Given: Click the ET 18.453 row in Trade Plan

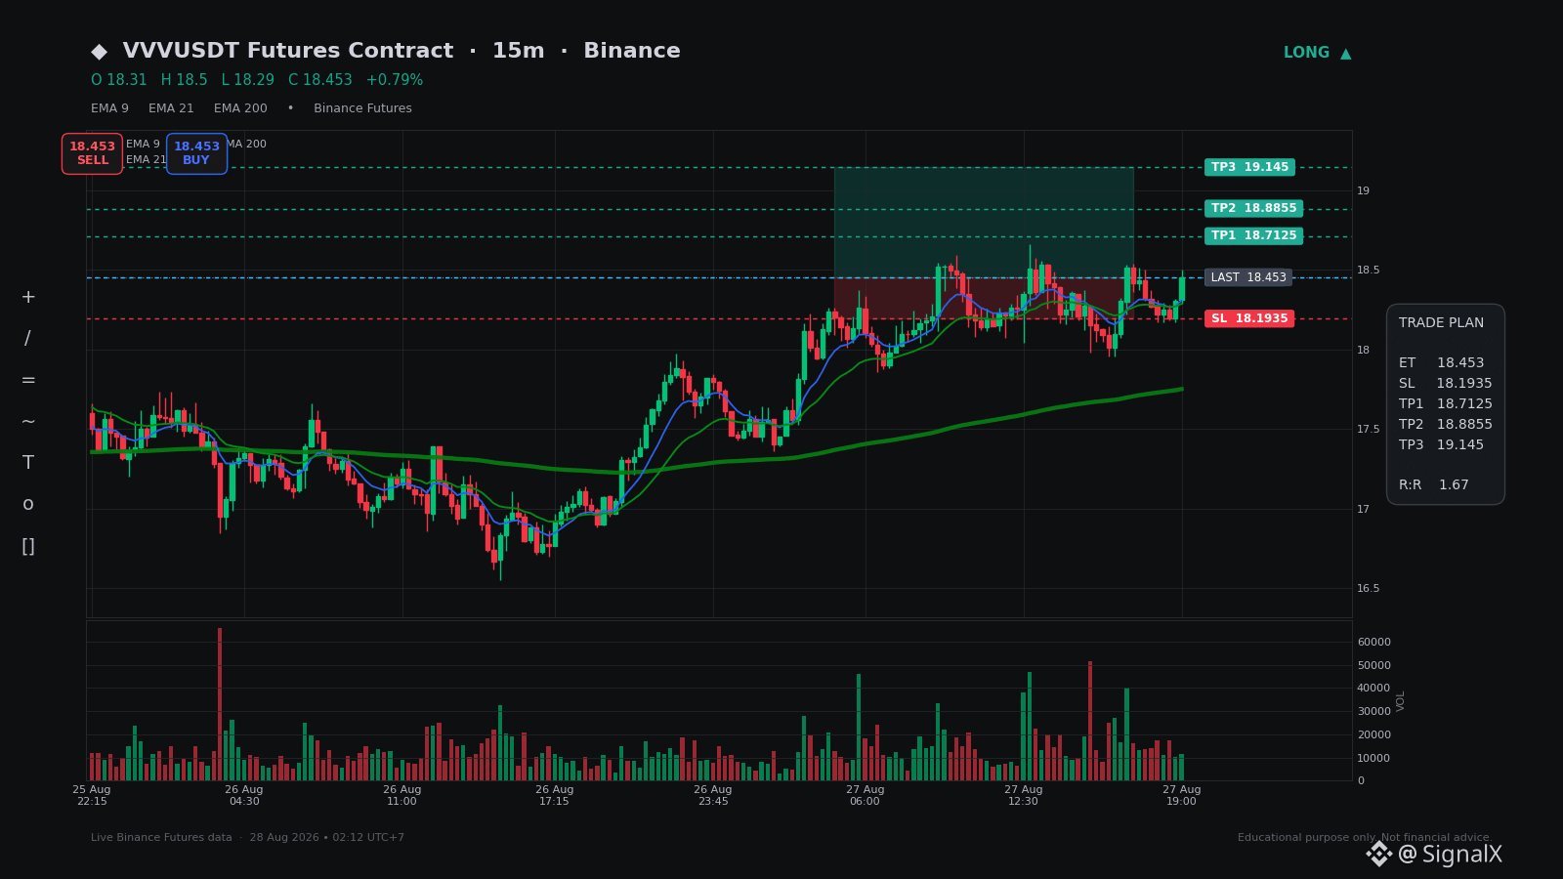Looking at the screenshot, I should click(1441, 363).
